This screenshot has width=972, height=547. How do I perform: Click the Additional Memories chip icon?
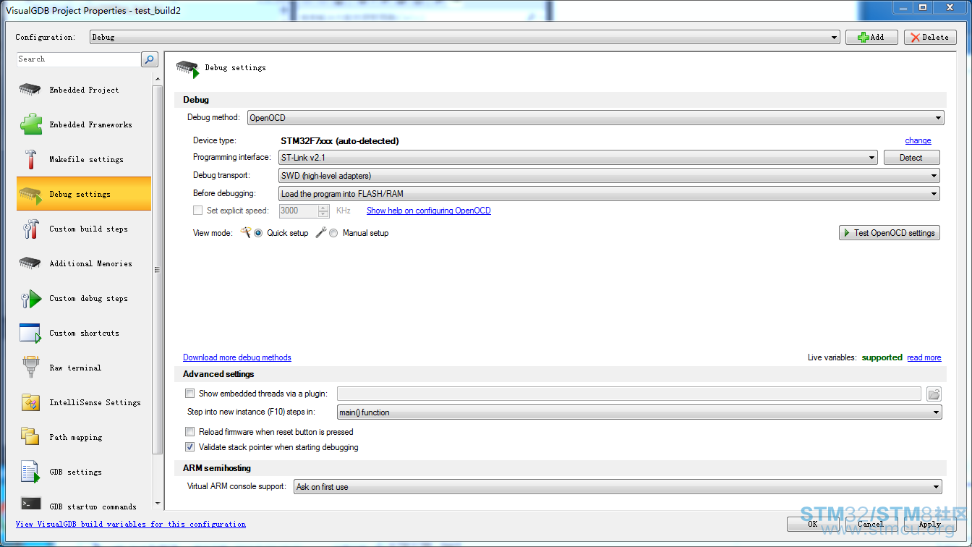(x=30, y=263)
